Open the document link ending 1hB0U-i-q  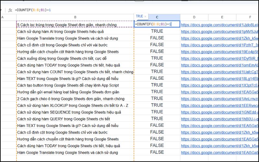click(220, 119)
